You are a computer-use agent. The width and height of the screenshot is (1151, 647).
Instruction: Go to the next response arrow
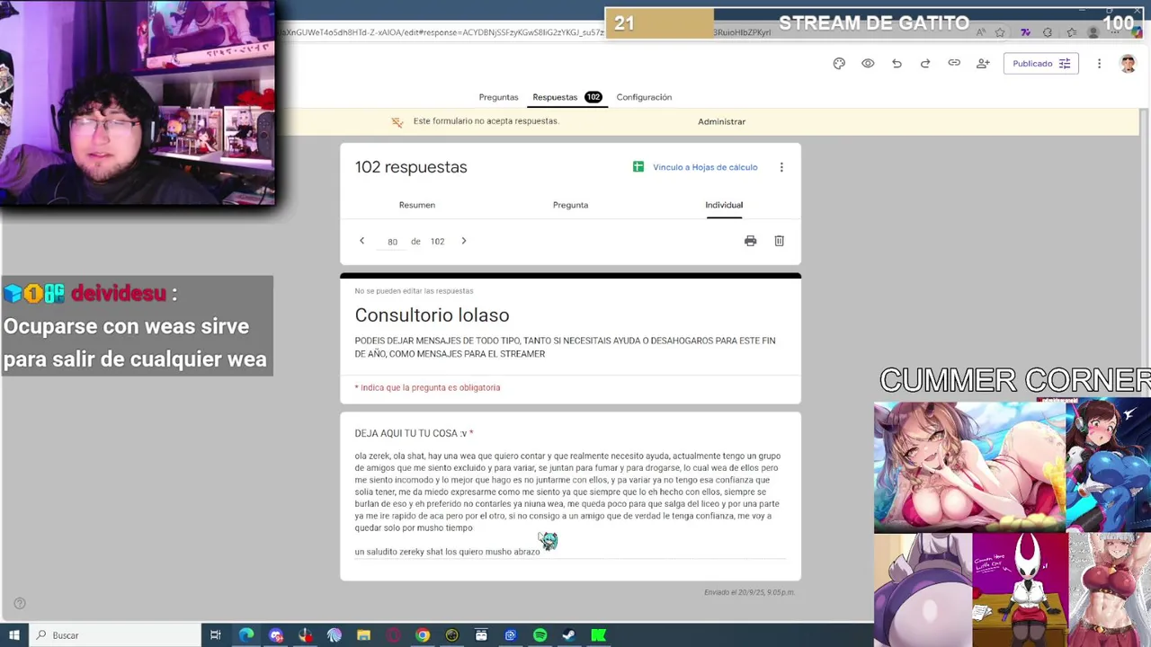click(x=464, y=241)
